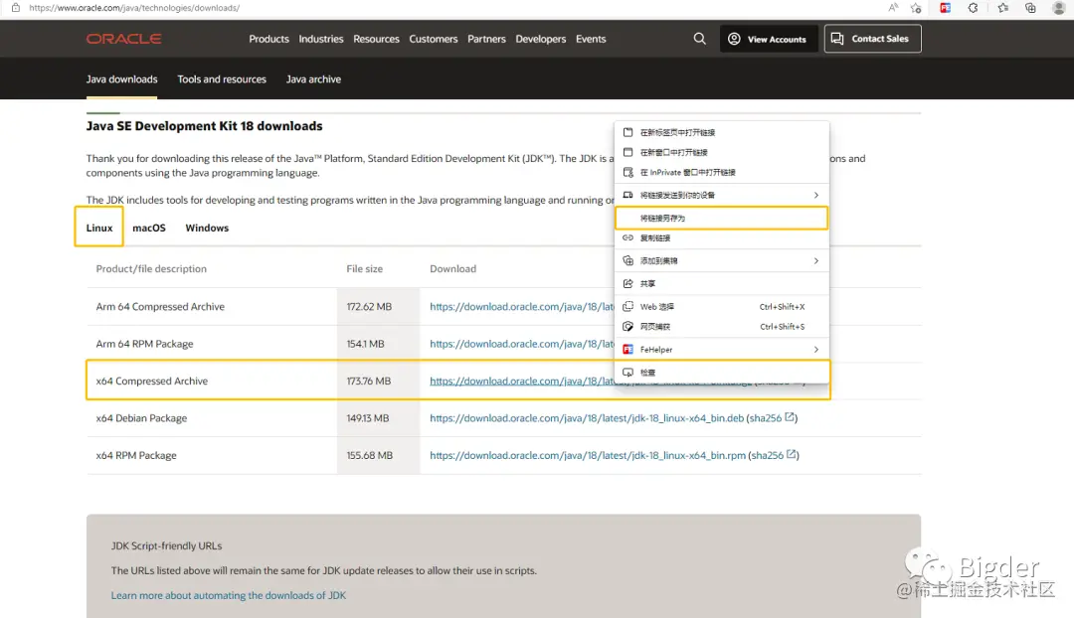Expand the FeHelper context submenu arrow

(815, 350)
